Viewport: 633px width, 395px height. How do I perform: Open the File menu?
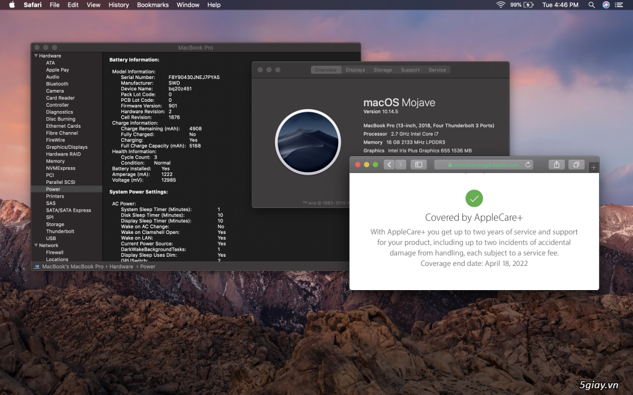54,5
